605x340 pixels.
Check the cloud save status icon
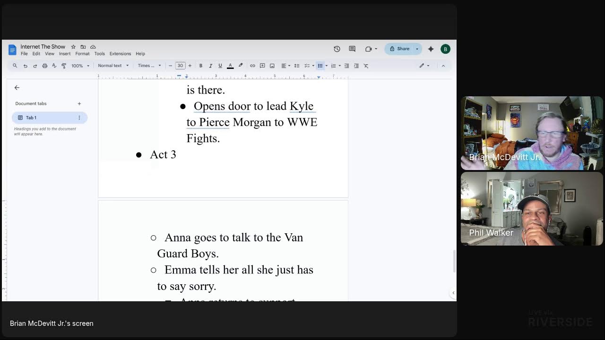coord(93,47)
